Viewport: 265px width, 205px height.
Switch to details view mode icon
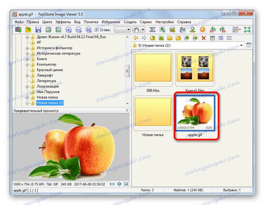(x=221, y=38)
